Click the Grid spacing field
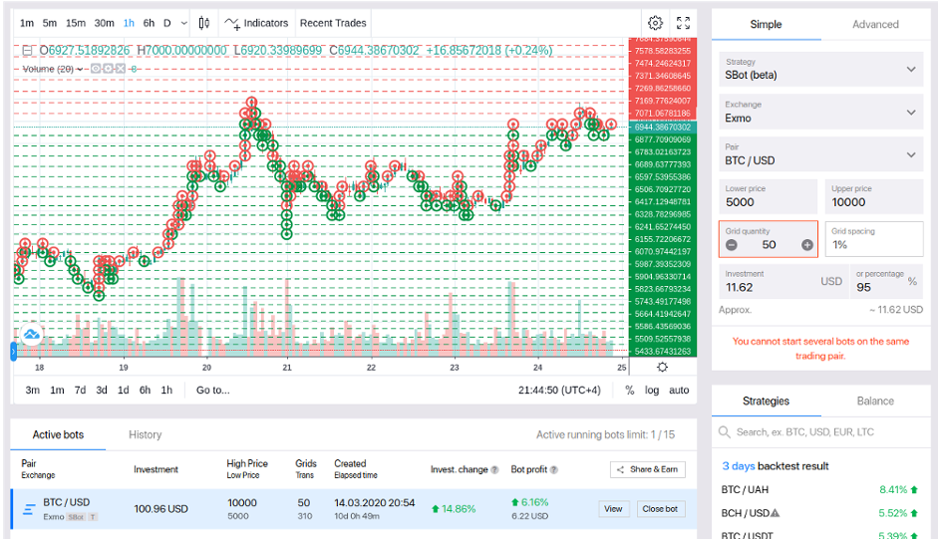 (x=874, y=239)
